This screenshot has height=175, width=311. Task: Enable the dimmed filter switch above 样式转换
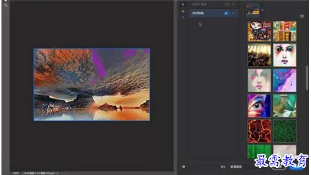point(227,4)
